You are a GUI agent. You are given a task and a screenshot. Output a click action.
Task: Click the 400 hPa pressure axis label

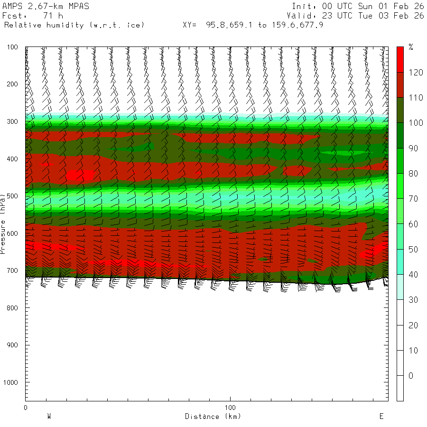[x=12, y=159]
